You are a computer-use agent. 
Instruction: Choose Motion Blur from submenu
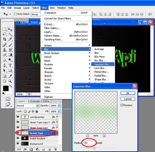[x=102, y=72]
